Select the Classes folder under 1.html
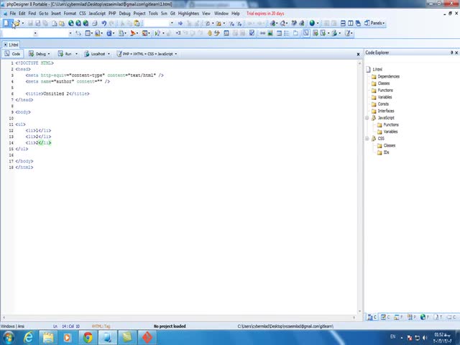Viewport: 460px width, 345px height. click(380, 83)
